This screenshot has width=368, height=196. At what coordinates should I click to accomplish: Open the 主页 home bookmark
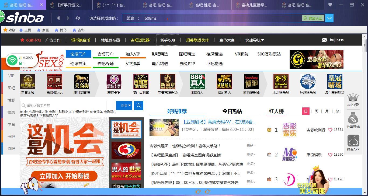tap(25, 30)
